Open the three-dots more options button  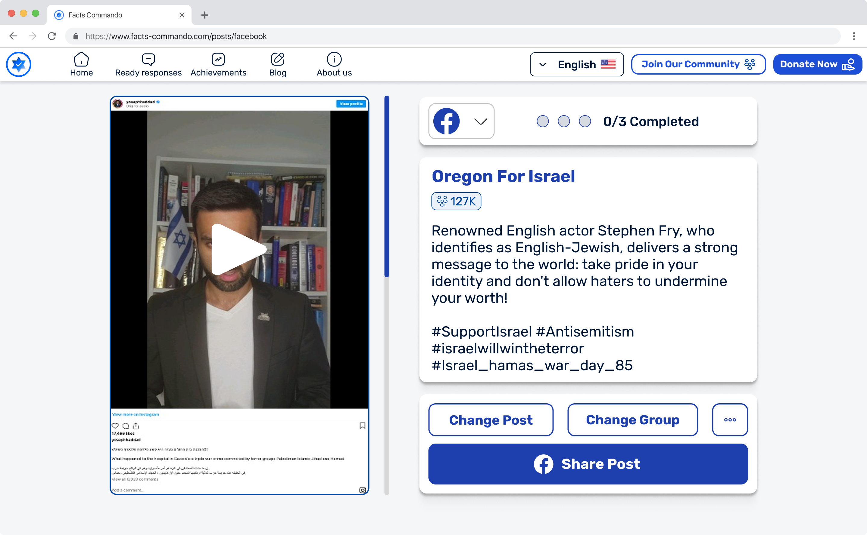(x=730, y=420)
